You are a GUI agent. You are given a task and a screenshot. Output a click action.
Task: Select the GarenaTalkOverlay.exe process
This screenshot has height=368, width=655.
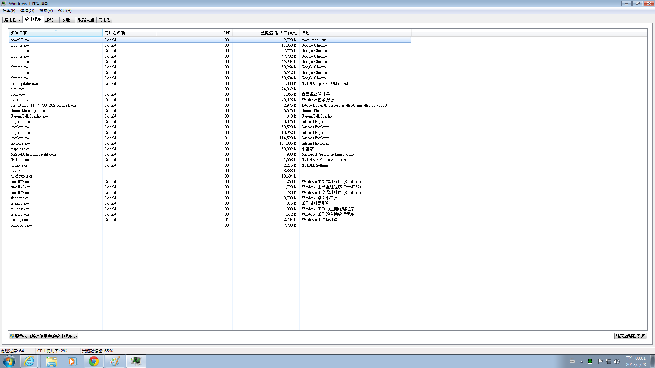coord(210,116)
